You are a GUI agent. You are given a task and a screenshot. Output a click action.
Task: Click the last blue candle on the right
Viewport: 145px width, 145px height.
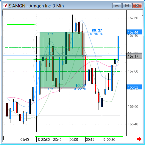point(119,48)
